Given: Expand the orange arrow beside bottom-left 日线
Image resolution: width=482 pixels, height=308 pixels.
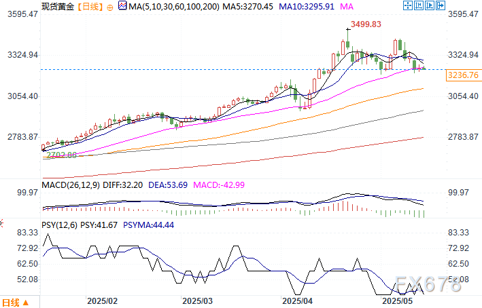Looking at the screenshot, I should coord(27,302).
